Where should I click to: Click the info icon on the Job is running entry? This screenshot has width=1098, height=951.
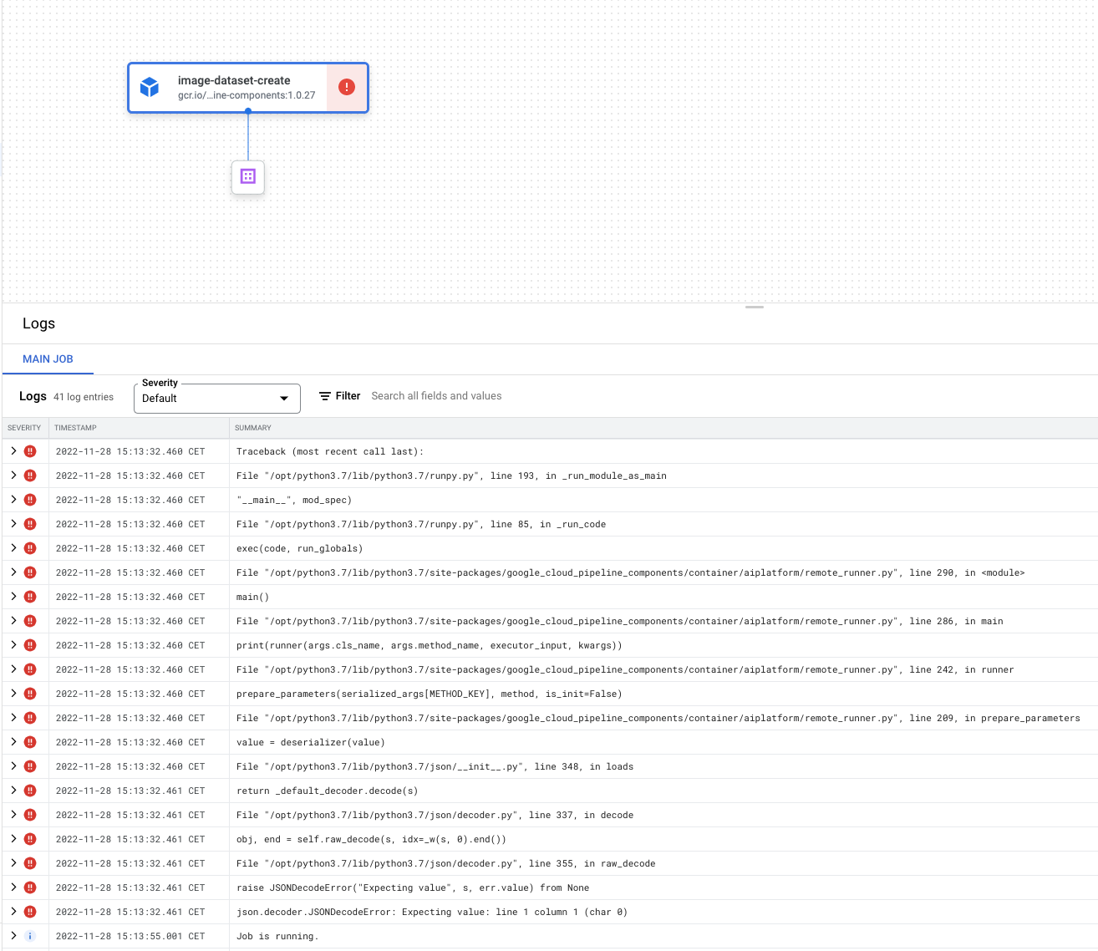(31, 936)
